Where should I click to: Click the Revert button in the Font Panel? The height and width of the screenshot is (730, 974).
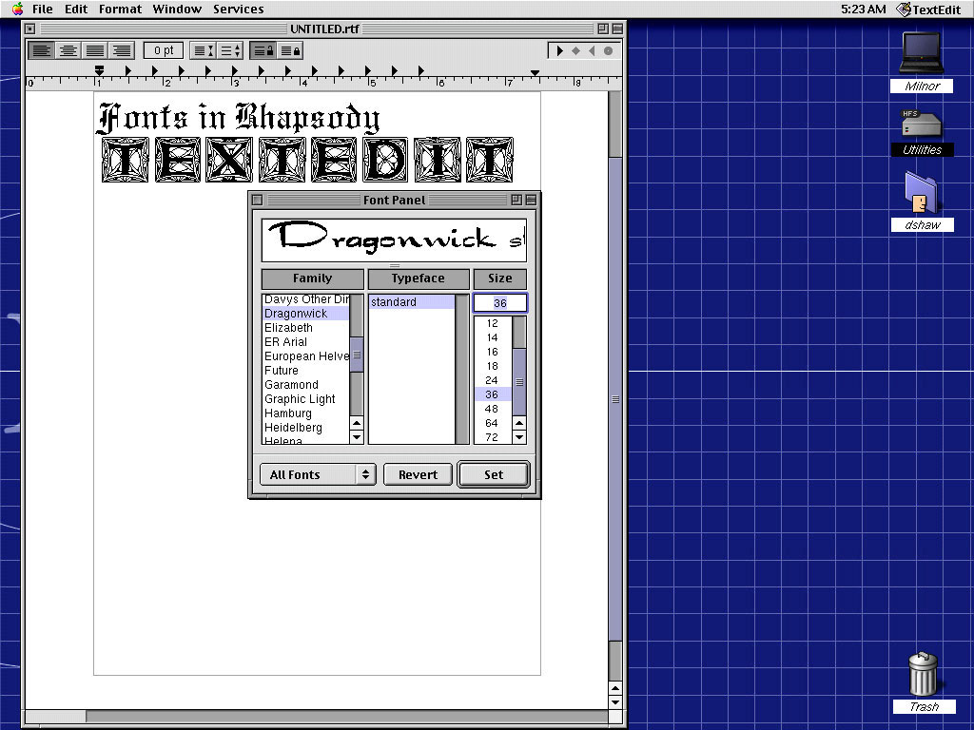click(x=419, y=474)
